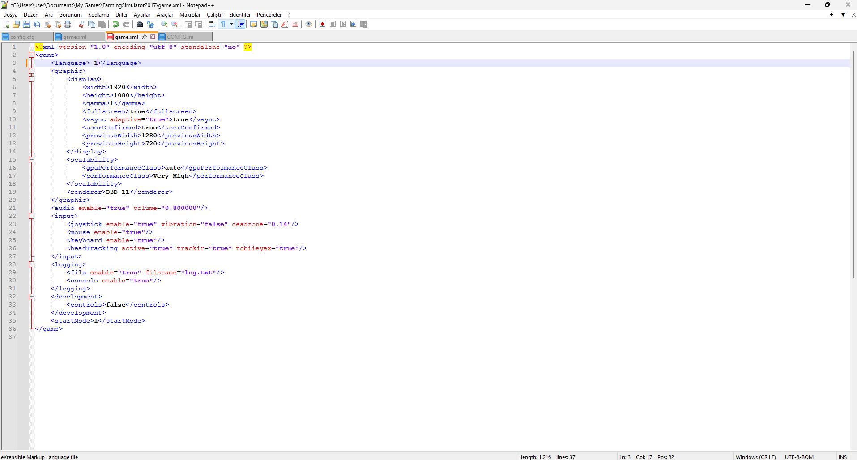Toggle the Indent Guide button
857x460 pixels.
240,24
